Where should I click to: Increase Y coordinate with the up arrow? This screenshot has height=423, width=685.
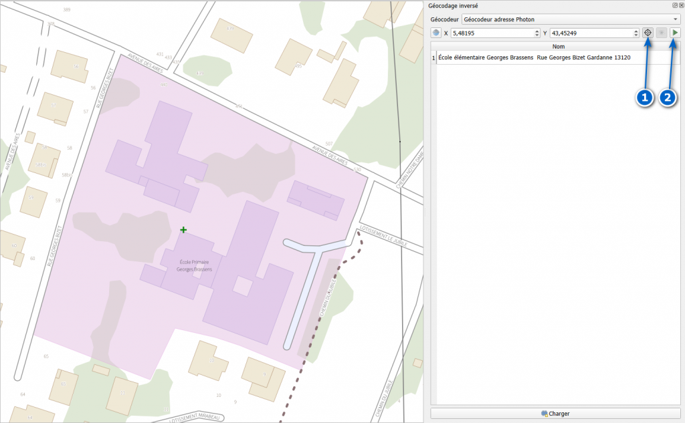pos(636,31)
